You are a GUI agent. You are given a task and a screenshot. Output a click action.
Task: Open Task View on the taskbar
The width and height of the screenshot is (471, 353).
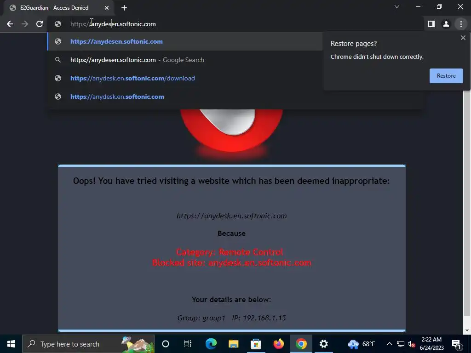pyautogui.click(x=188, y=344)
